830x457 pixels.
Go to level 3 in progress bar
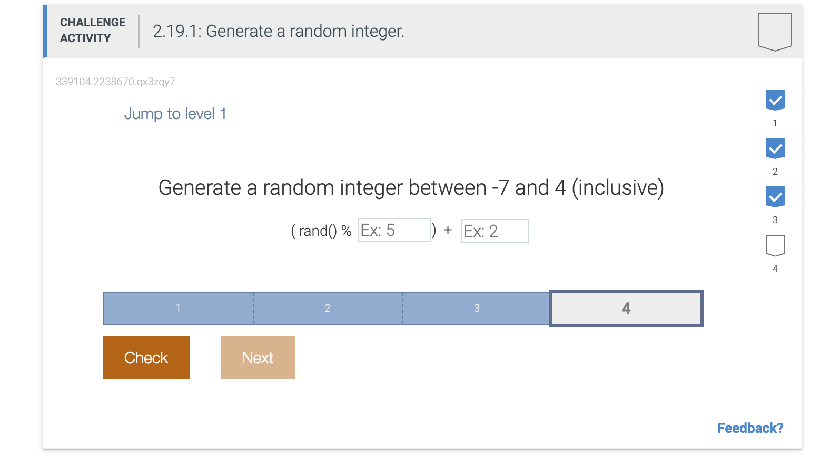coord(477,309)
